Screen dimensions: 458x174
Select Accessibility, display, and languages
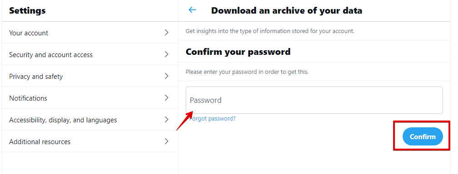point(90,120)
